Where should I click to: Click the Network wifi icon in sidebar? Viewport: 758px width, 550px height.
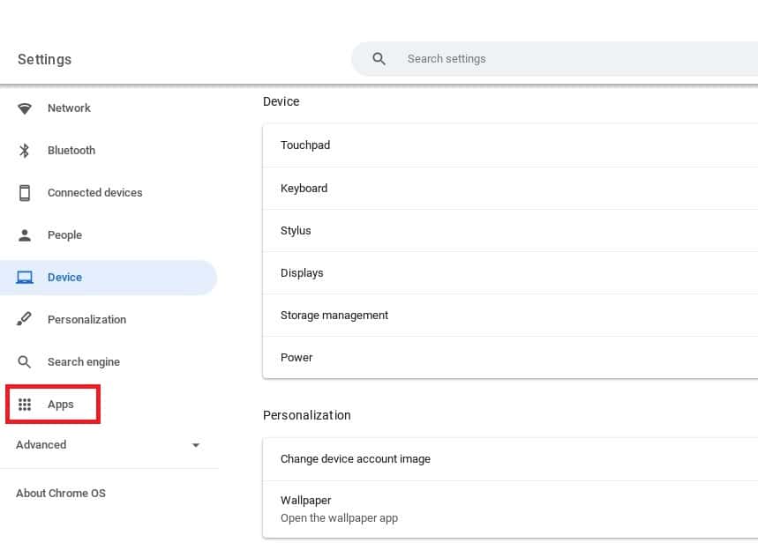(x=25, y=108)
